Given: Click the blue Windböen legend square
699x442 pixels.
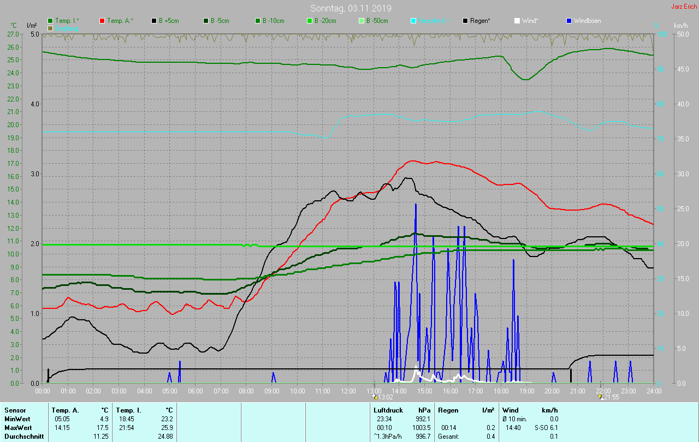Looking at the screenshot, I should pos(568,21).
